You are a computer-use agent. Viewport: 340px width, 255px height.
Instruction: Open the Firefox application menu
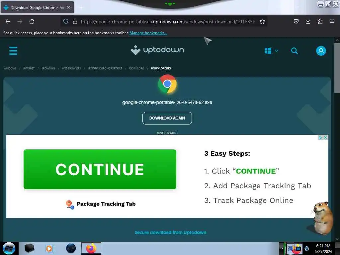332,21
